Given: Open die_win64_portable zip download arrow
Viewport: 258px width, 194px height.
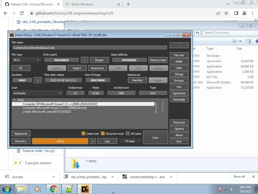Looking at the screenshot, I should (x=113, y=177).
